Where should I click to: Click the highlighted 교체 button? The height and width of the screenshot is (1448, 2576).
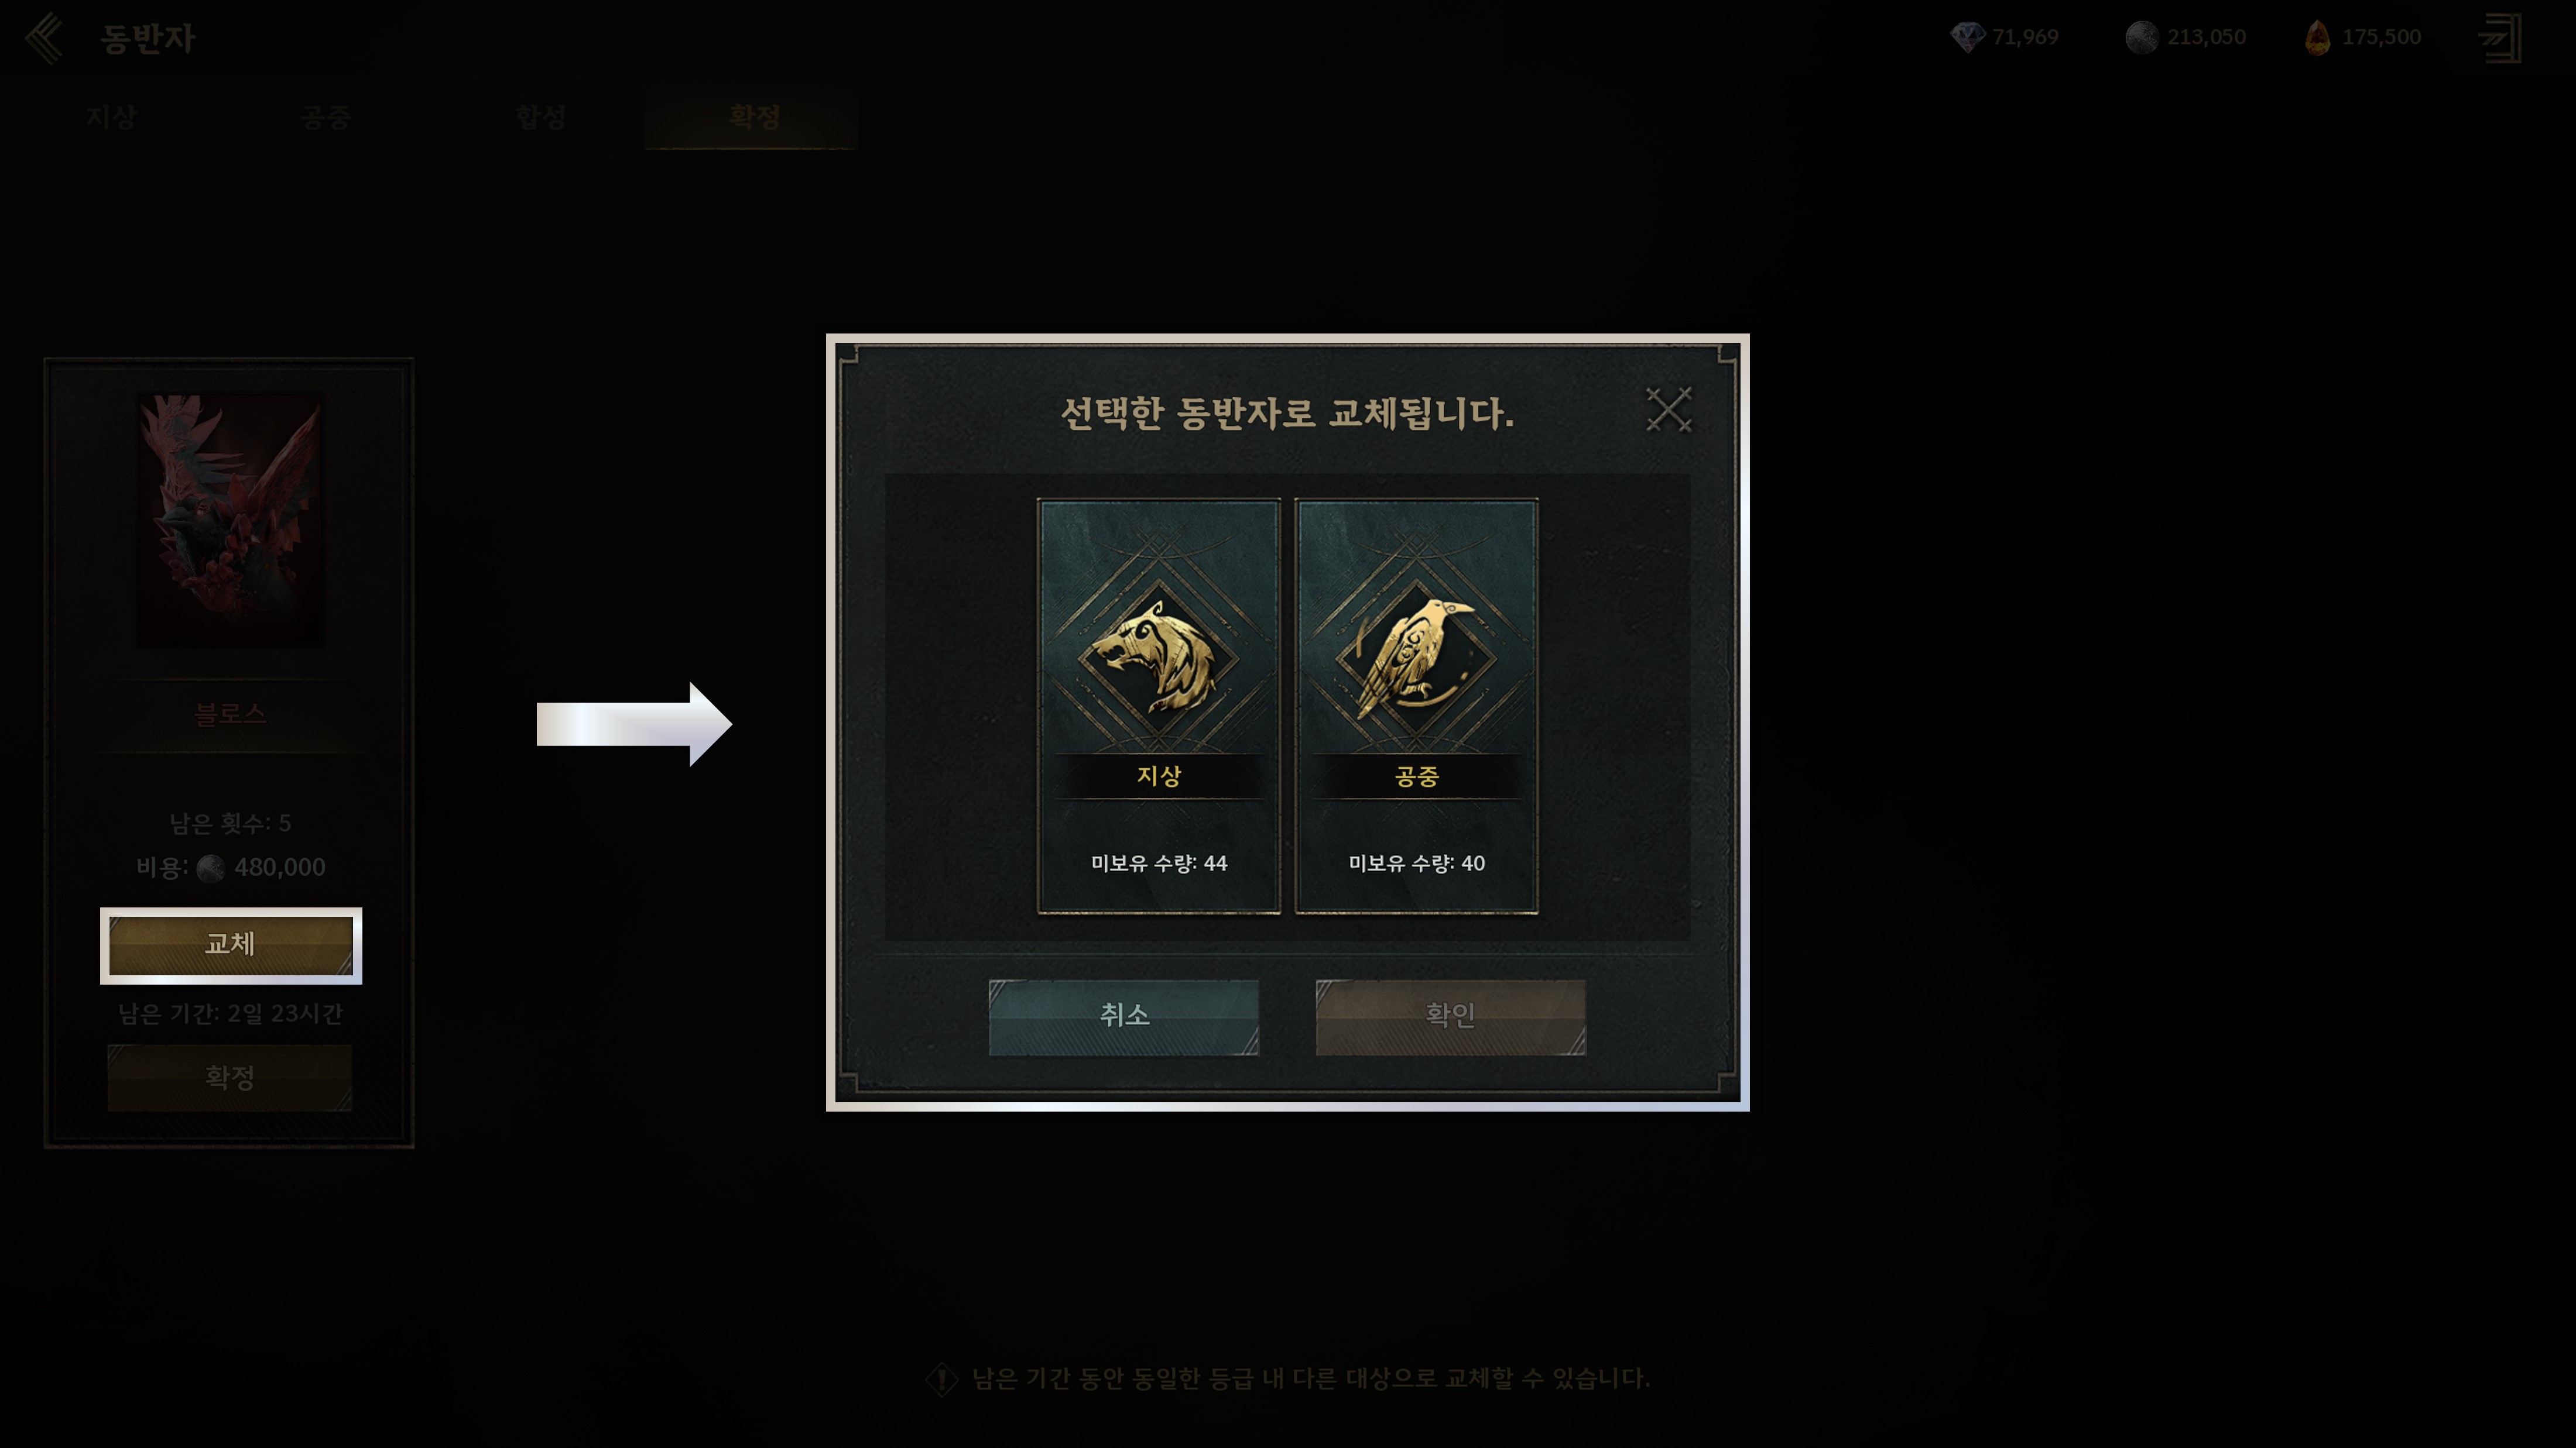230,944
